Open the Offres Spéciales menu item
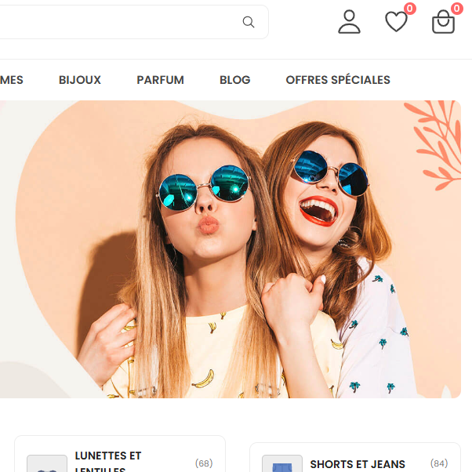 338,80
